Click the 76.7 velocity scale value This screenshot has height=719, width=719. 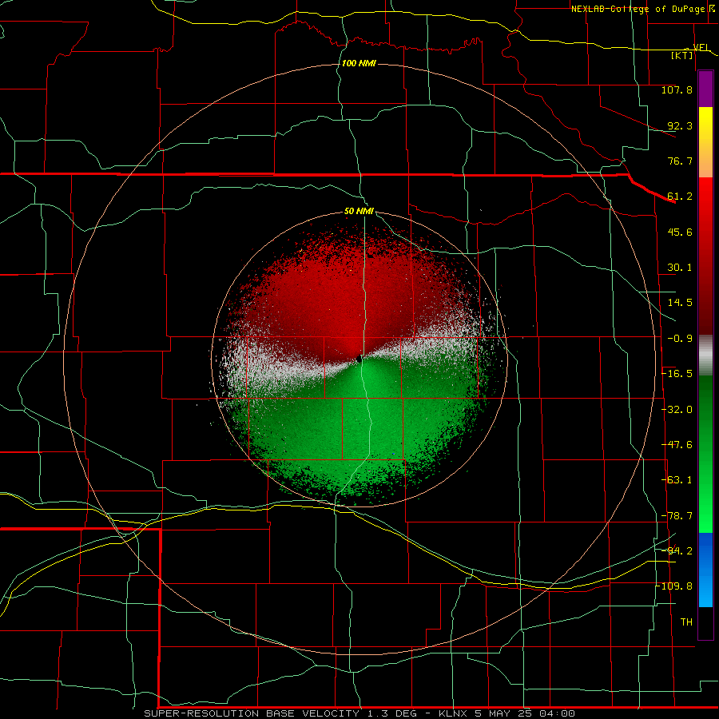(679, 161)
